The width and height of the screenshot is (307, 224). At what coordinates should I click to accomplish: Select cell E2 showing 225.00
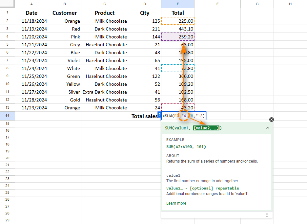click(x=178, y=21)
